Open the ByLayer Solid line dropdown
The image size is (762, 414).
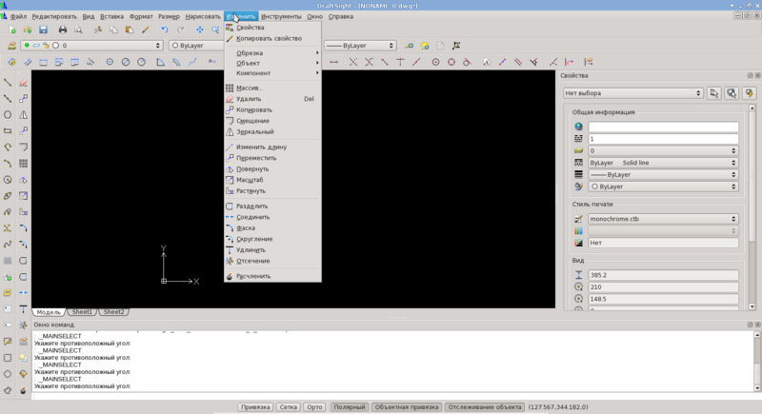[663, 163]
